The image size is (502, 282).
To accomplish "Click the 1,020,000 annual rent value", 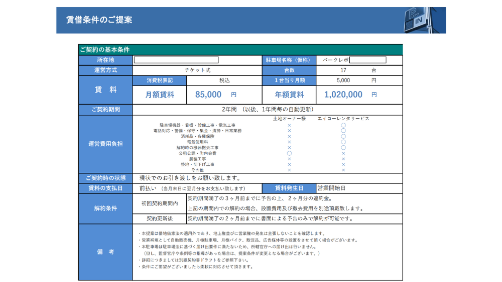I will tap(343, 95).
